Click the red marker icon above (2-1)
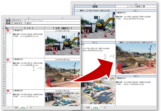The image size is (161, 111). (x=8, y=60)
